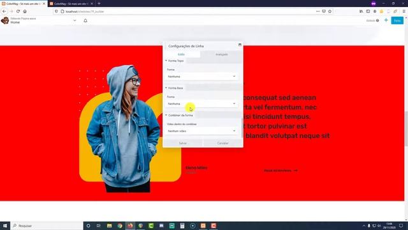
Task: Click the site information shield icon
Action: tap(57, 11)
